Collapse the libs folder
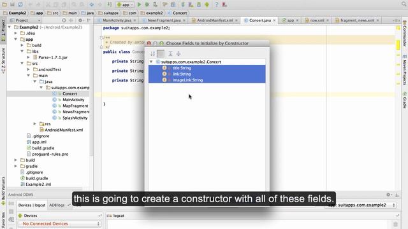This screenshot has width=408, height=229. [22, 51]
